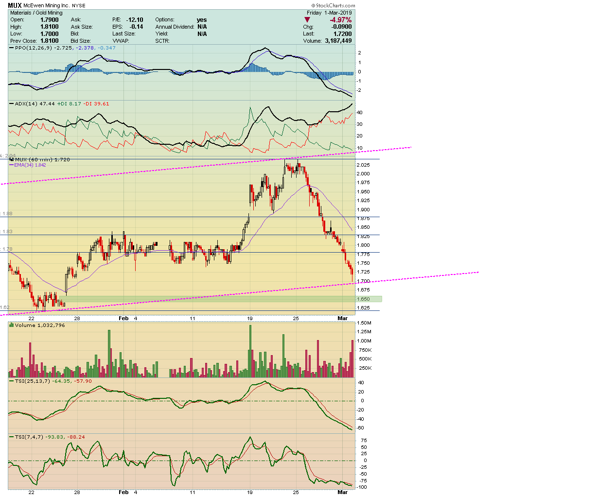Screen dimensions: 598x496
Task: Click the TSI(7,4,7) legend line marker
Action: point(11,437)
